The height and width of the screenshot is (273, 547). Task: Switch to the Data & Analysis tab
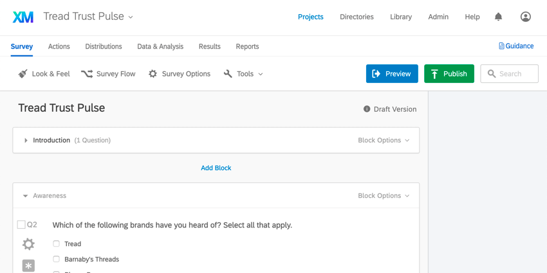click(160, 46)
